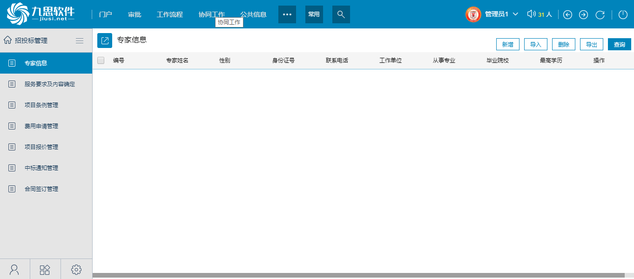Click the 常用 favorites button
The height and width of the screenshot is (279, 634).
tap(314, 14)
